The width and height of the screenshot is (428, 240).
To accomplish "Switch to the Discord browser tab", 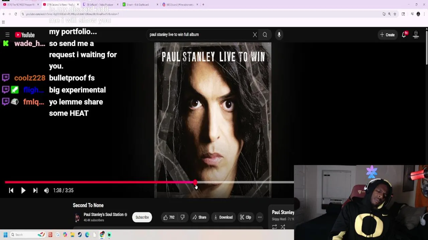I will click(x=180, y=5).
